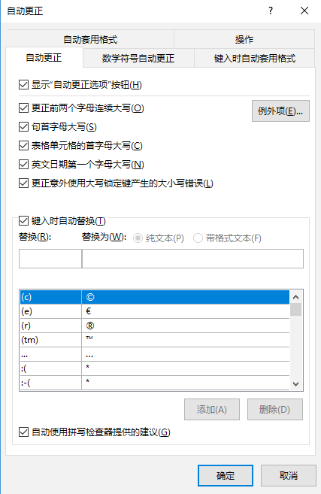Toggle 表格单元格的首字母大写 checkbox
321x494 pixels.
point(23,146)
